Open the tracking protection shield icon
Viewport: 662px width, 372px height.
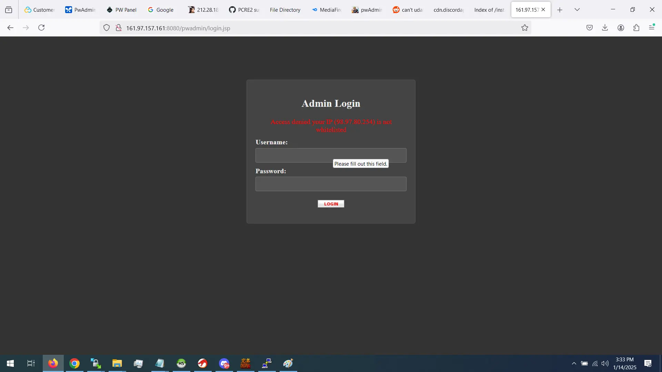pos(107,28)
